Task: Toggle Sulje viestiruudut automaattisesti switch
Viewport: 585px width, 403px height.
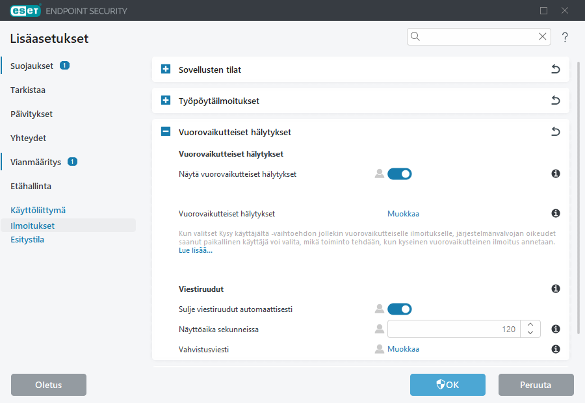Action: tap(399, 309)
